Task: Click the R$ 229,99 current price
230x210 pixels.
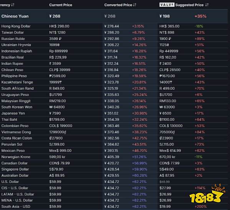Action: [58, 57]
